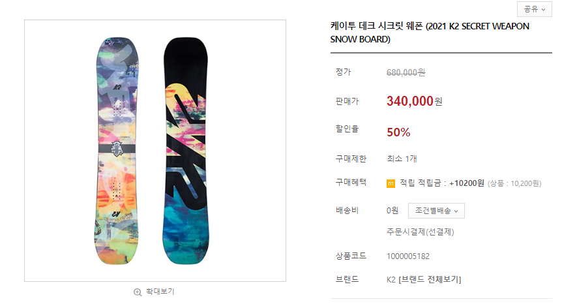Click the product code 1000005182

coord(408,256)
